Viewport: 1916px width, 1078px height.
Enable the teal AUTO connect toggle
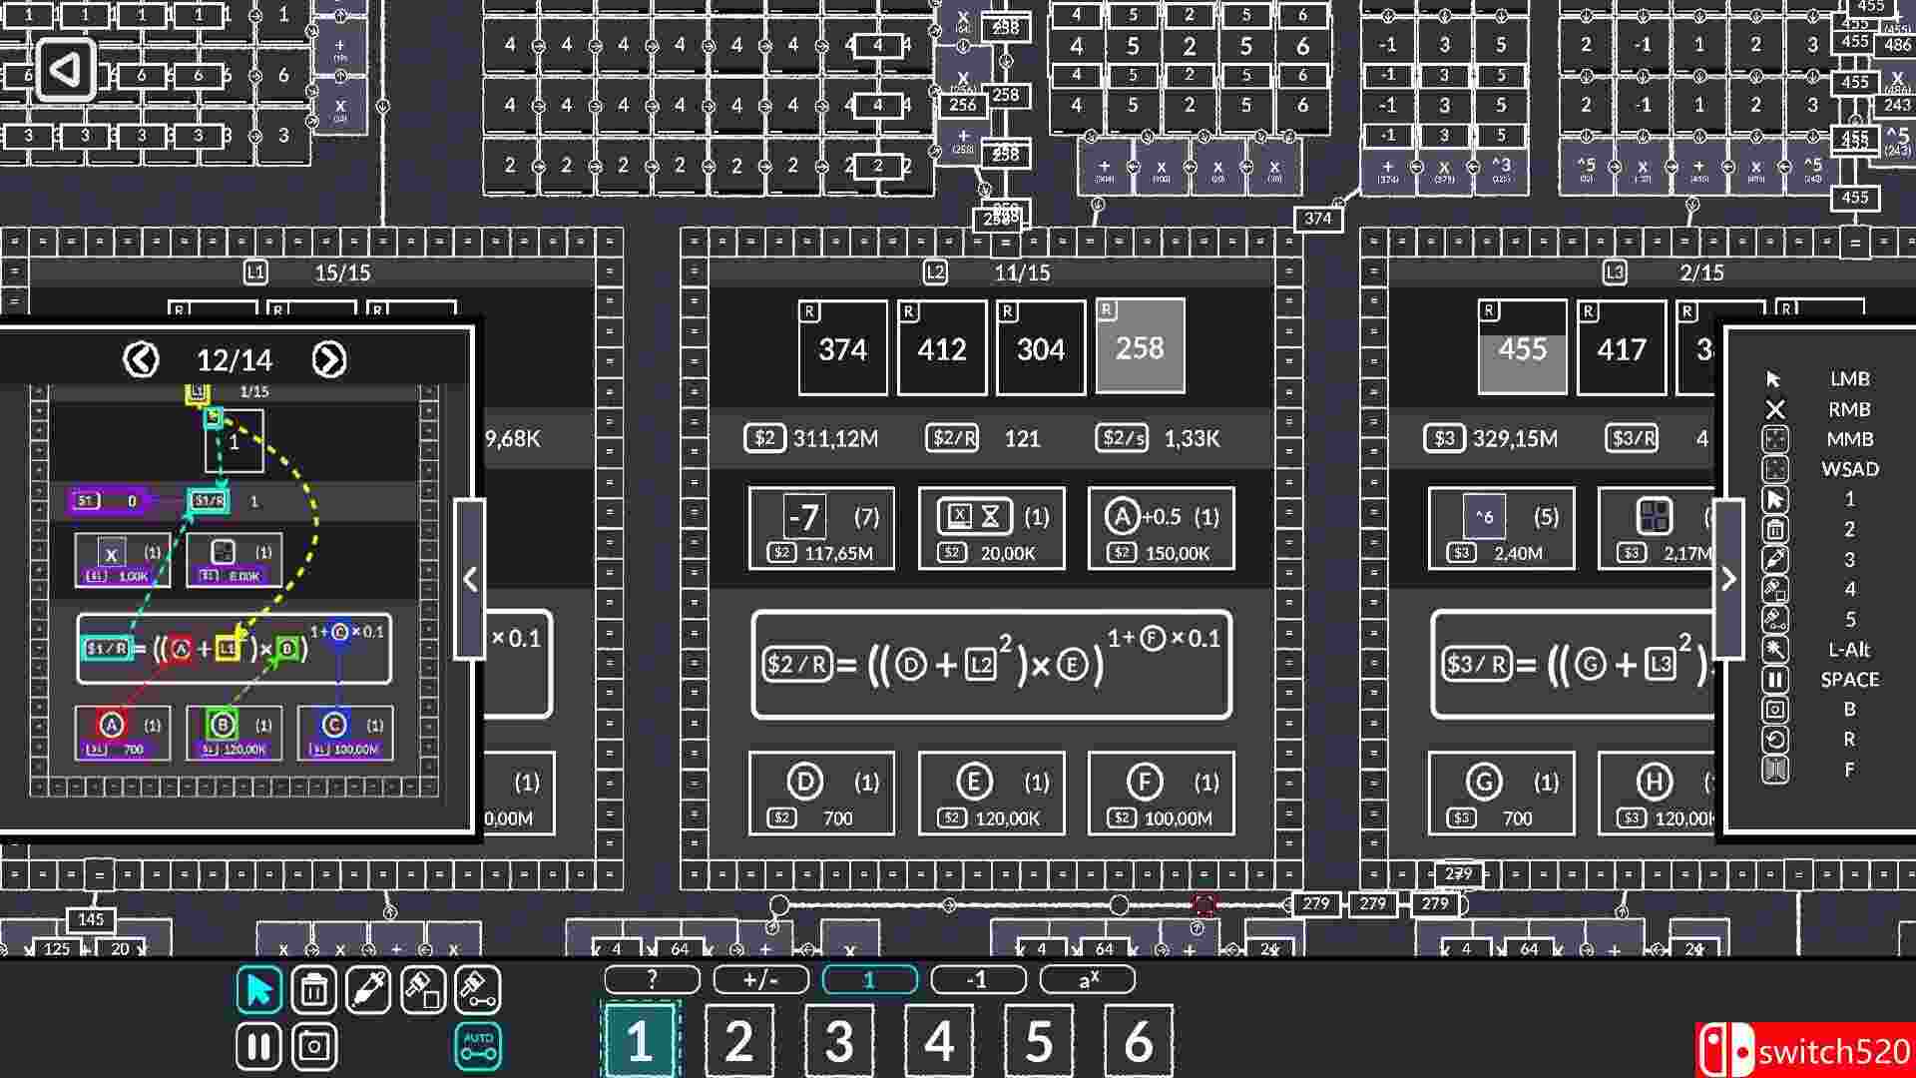[479, 1044]
